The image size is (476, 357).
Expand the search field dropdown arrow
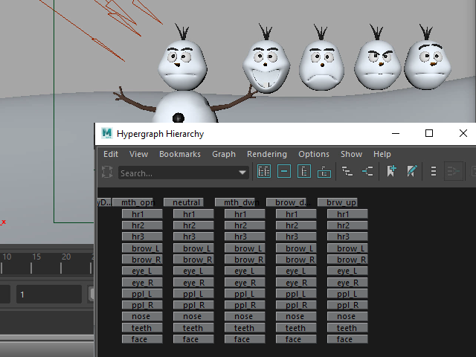(242, 173)
